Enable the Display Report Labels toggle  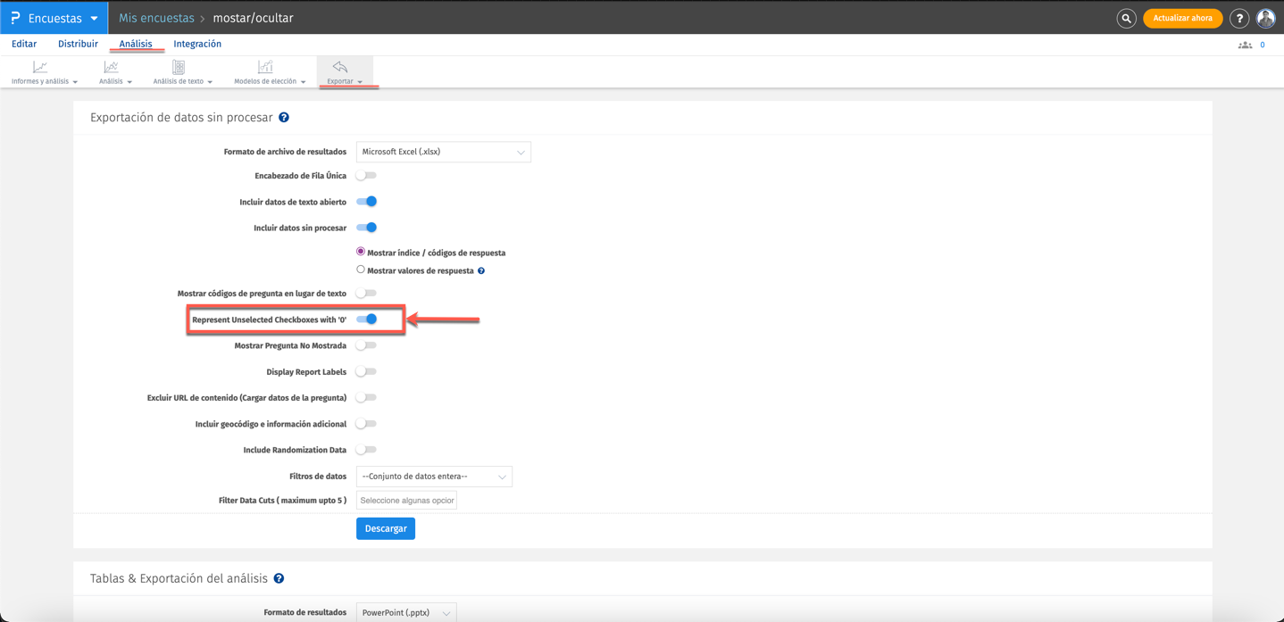pyautogui.click(x=366, y=371)
